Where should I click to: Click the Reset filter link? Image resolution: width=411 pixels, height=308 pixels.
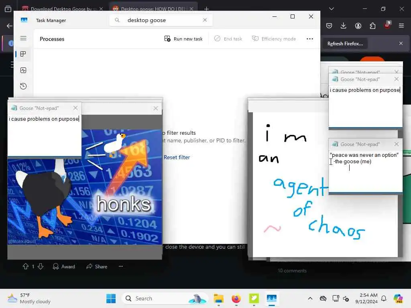[x=177, y=157]
